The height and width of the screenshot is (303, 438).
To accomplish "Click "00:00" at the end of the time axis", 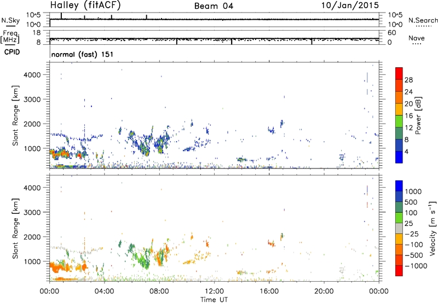I will click(x=379, y=292).
